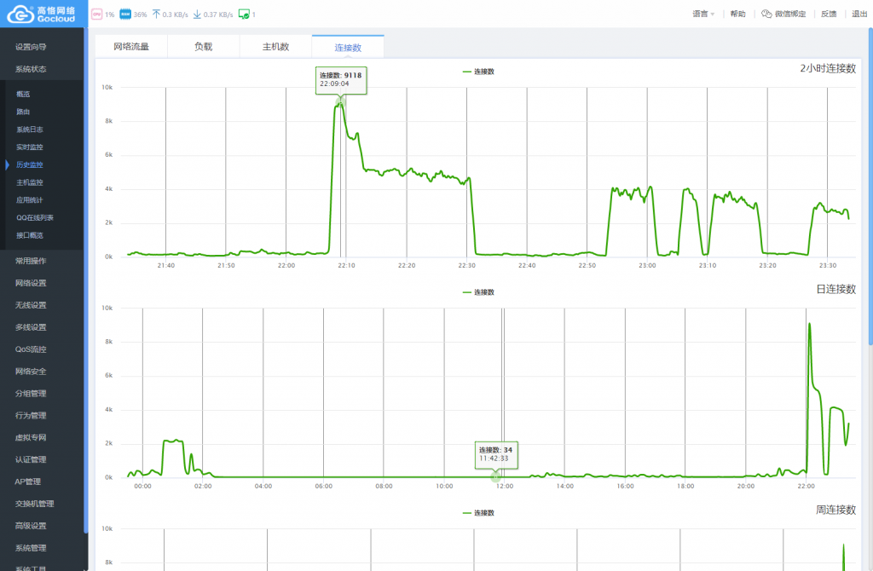Click the RAM usage icon
The height and width of the screenshot is (571, 873).
[x=125, y=14]
